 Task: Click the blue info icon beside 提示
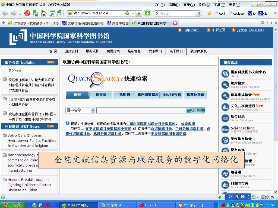tap(68, 123)
